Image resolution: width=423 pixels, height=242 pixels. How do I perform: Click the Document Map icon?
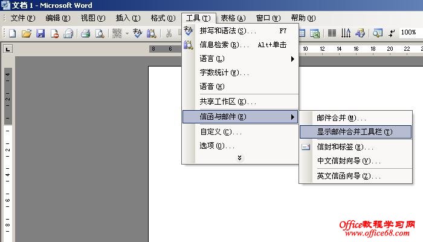[378, 33]
